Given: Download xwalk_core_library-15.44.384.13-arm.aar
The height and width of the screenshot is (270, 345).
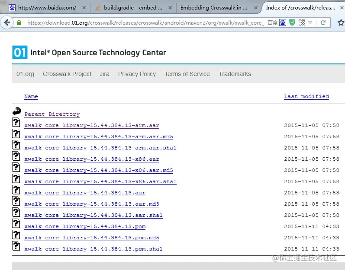Looking at the screenshot, I should (x=91, y=125).
